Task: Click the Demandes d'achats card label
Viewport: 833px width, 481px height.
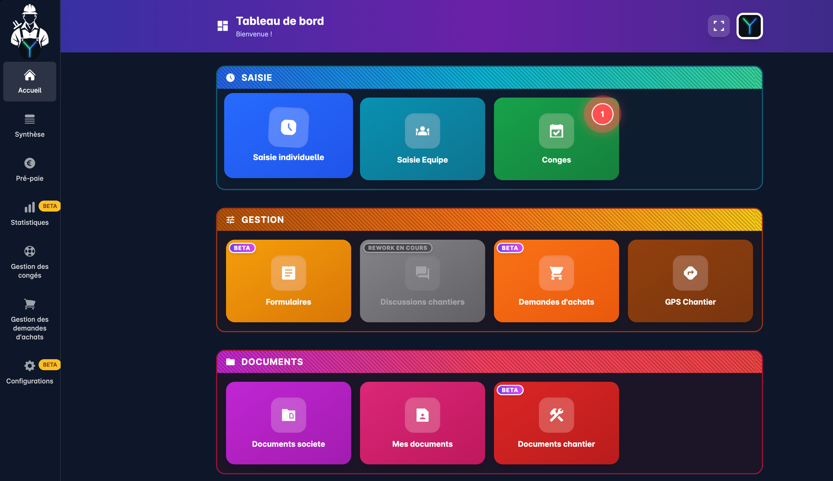Action: click(556, 302)
